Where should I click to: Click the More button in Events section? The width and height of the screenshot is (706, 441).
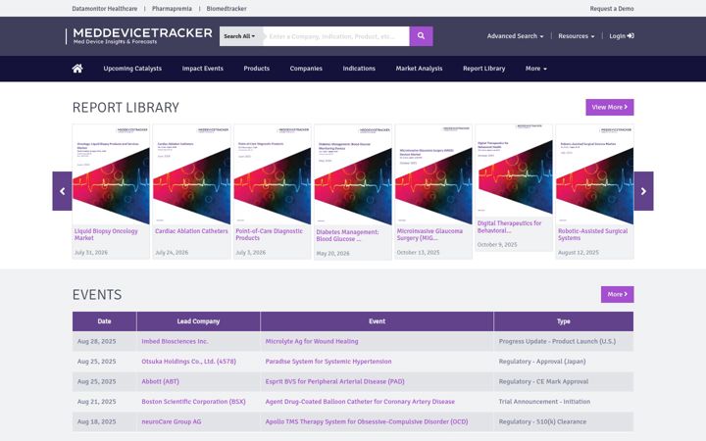coord(618,294)
